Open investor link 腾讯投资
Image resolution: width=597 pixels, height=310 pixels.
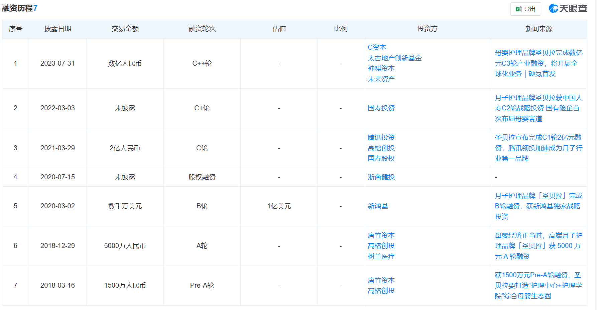click(381, 137)
